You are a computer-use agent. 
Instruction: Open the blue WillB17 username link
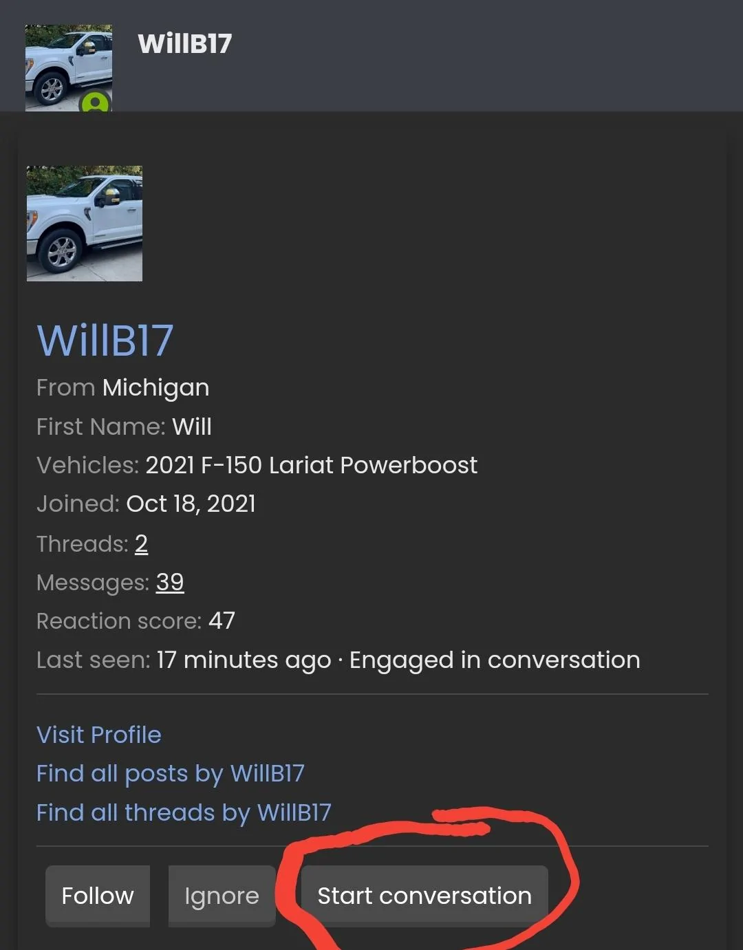point(105,340)
